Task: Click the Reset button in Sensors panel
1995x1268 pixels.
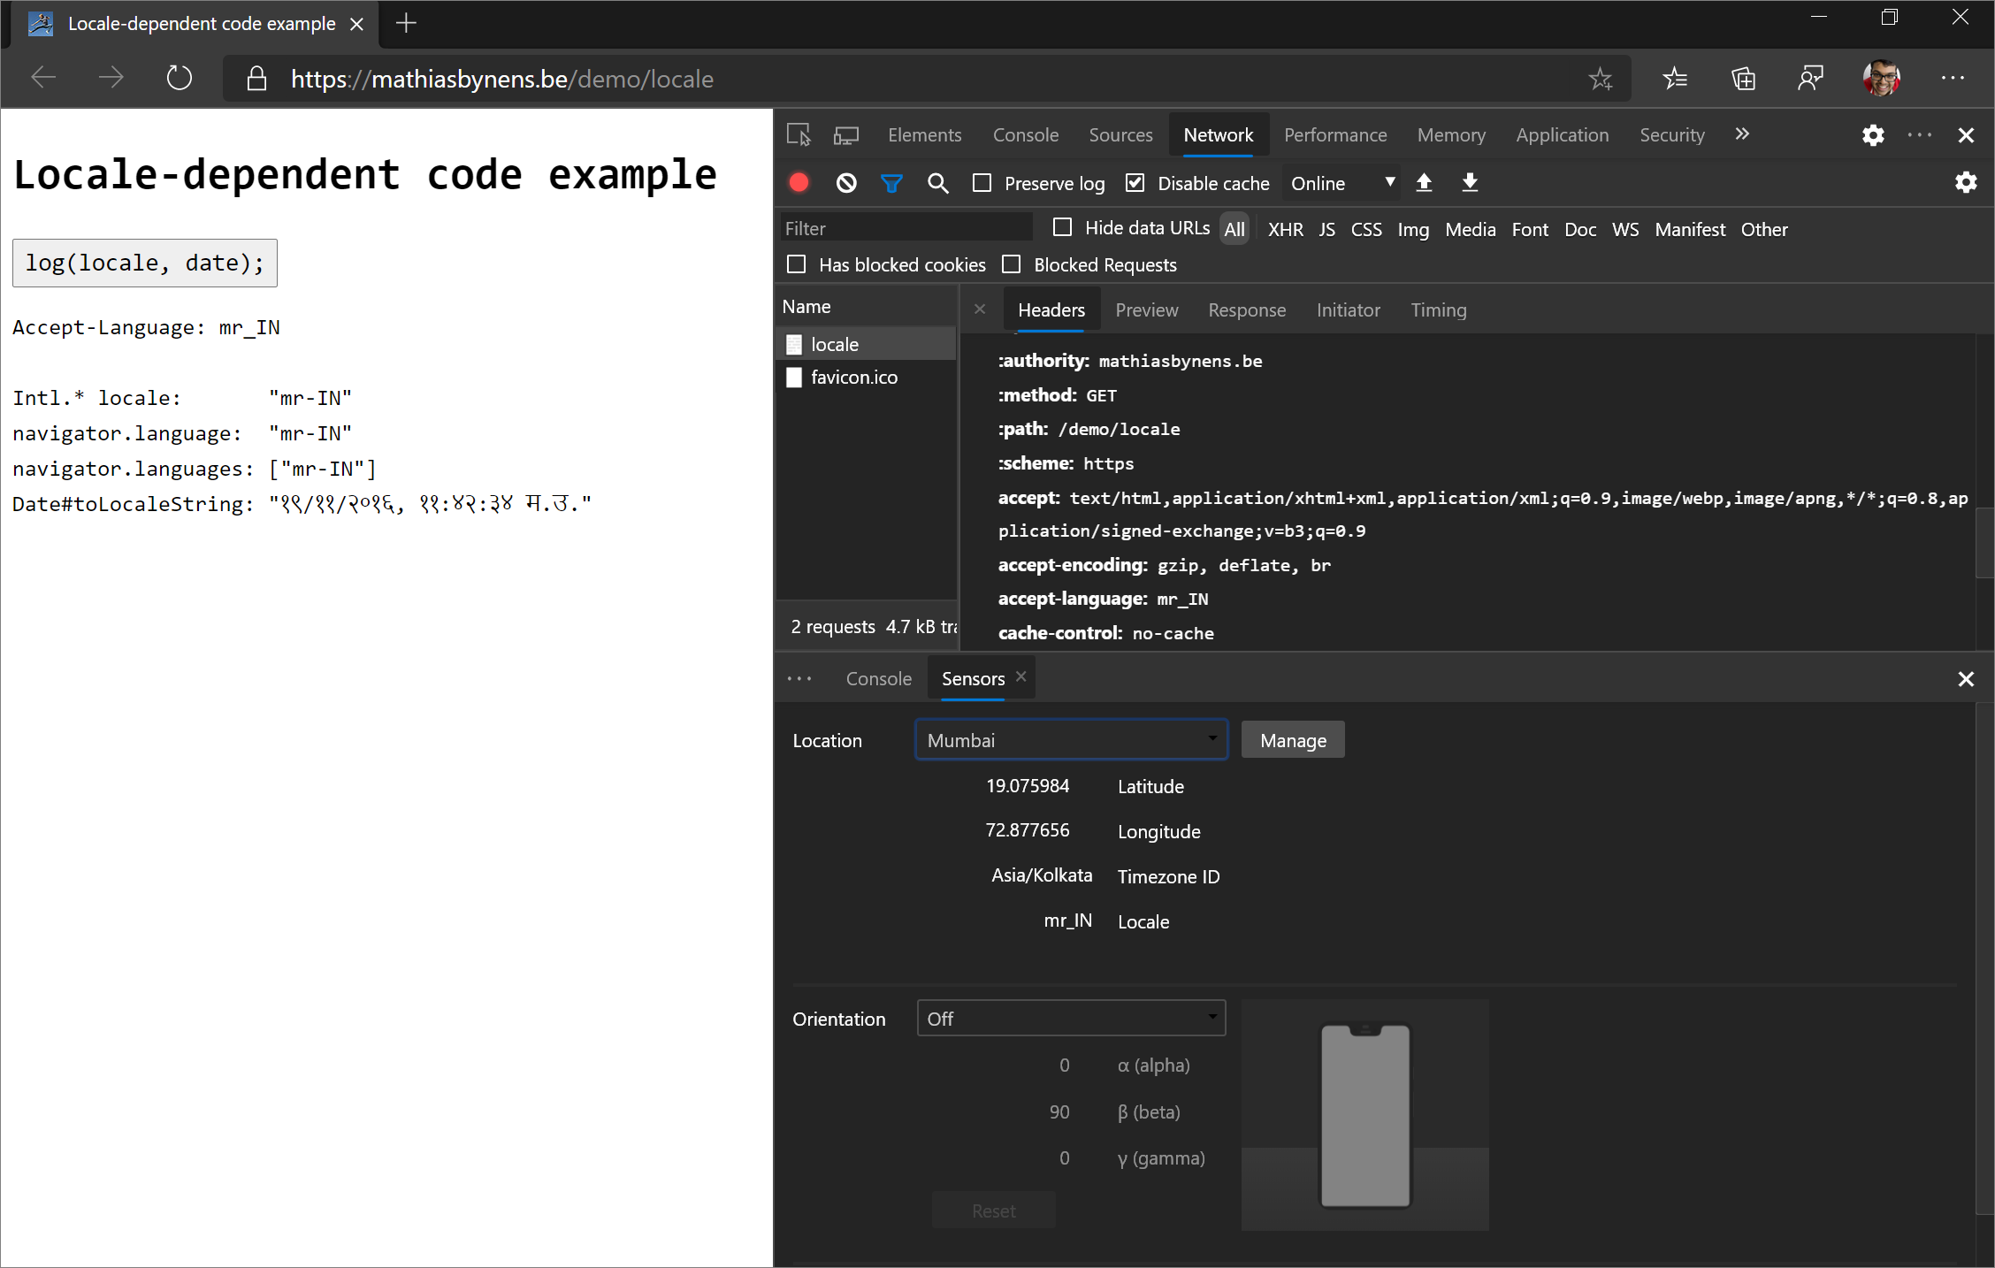Action: [x=993, y=1210]
